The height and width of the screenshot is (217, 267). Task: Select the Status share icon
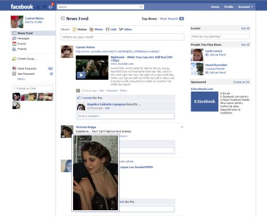(x=74, y=29)
